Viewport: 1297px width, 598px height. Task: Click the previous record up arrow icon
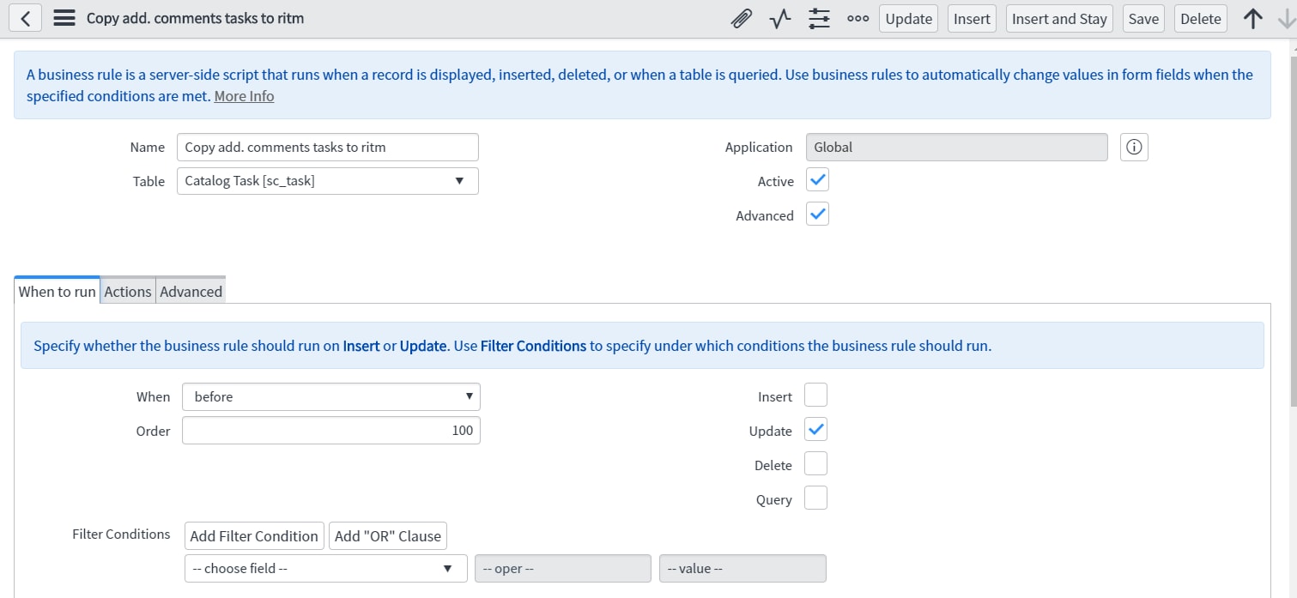tap(1253, 18)
